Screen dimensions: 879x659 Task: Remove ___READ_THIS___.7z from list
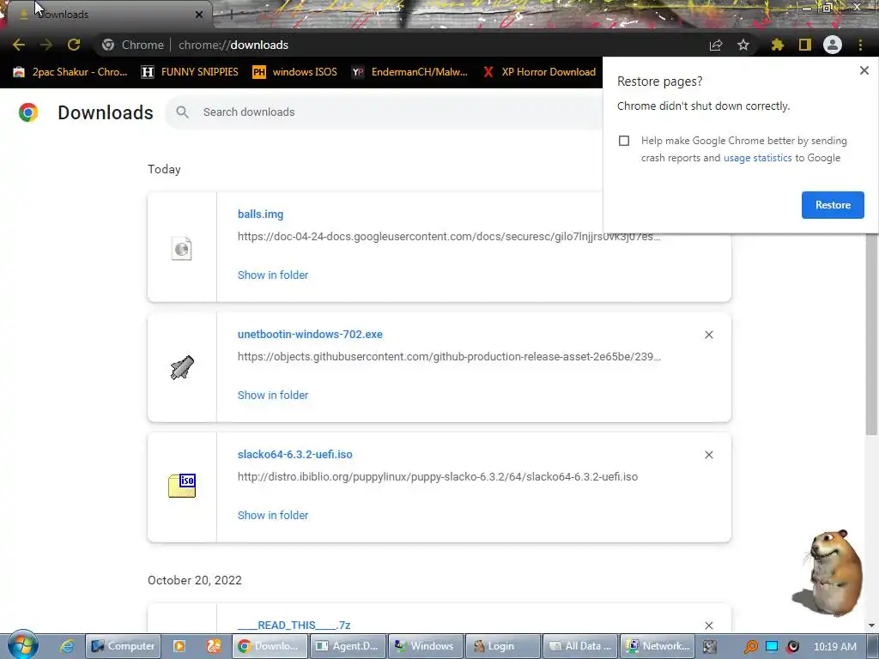tap(708, 626)
